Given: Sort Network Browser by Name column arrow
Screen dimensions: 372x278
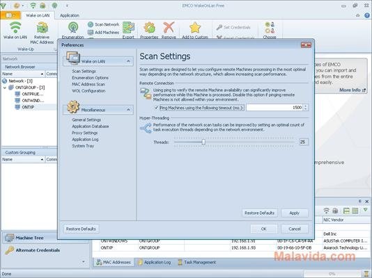Looking at the screenshot, I should [42, 74].
